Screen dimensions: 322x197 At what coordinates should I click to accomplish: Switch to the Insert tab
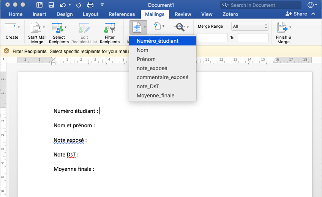pos(39,14)
